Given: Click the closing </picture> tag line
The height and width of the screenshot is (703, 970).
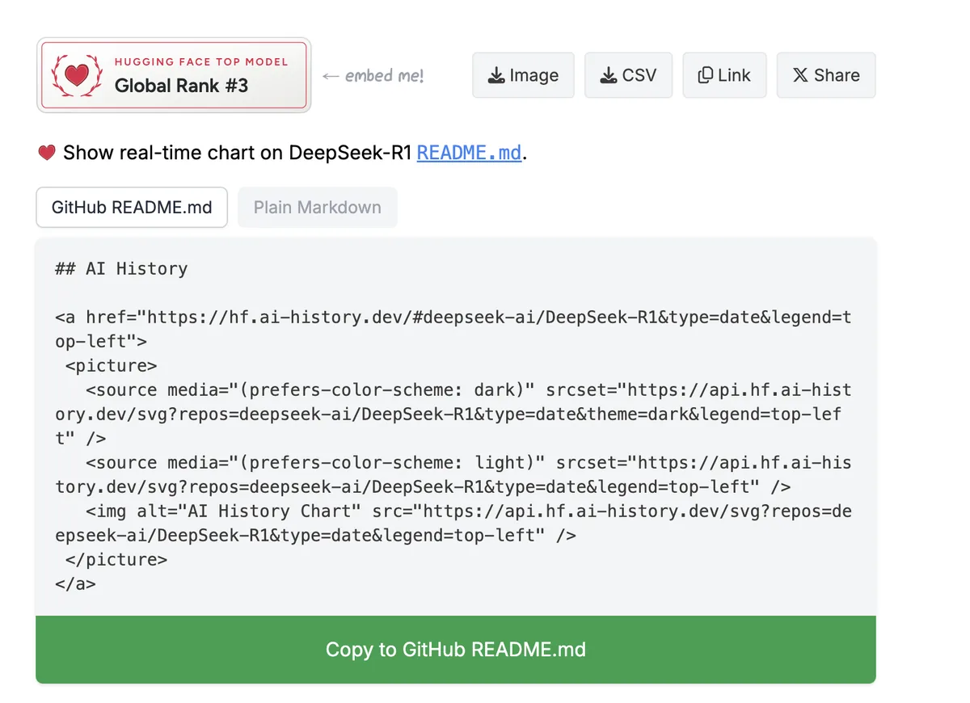Looking at the screenshot, I should click(116, 560).
